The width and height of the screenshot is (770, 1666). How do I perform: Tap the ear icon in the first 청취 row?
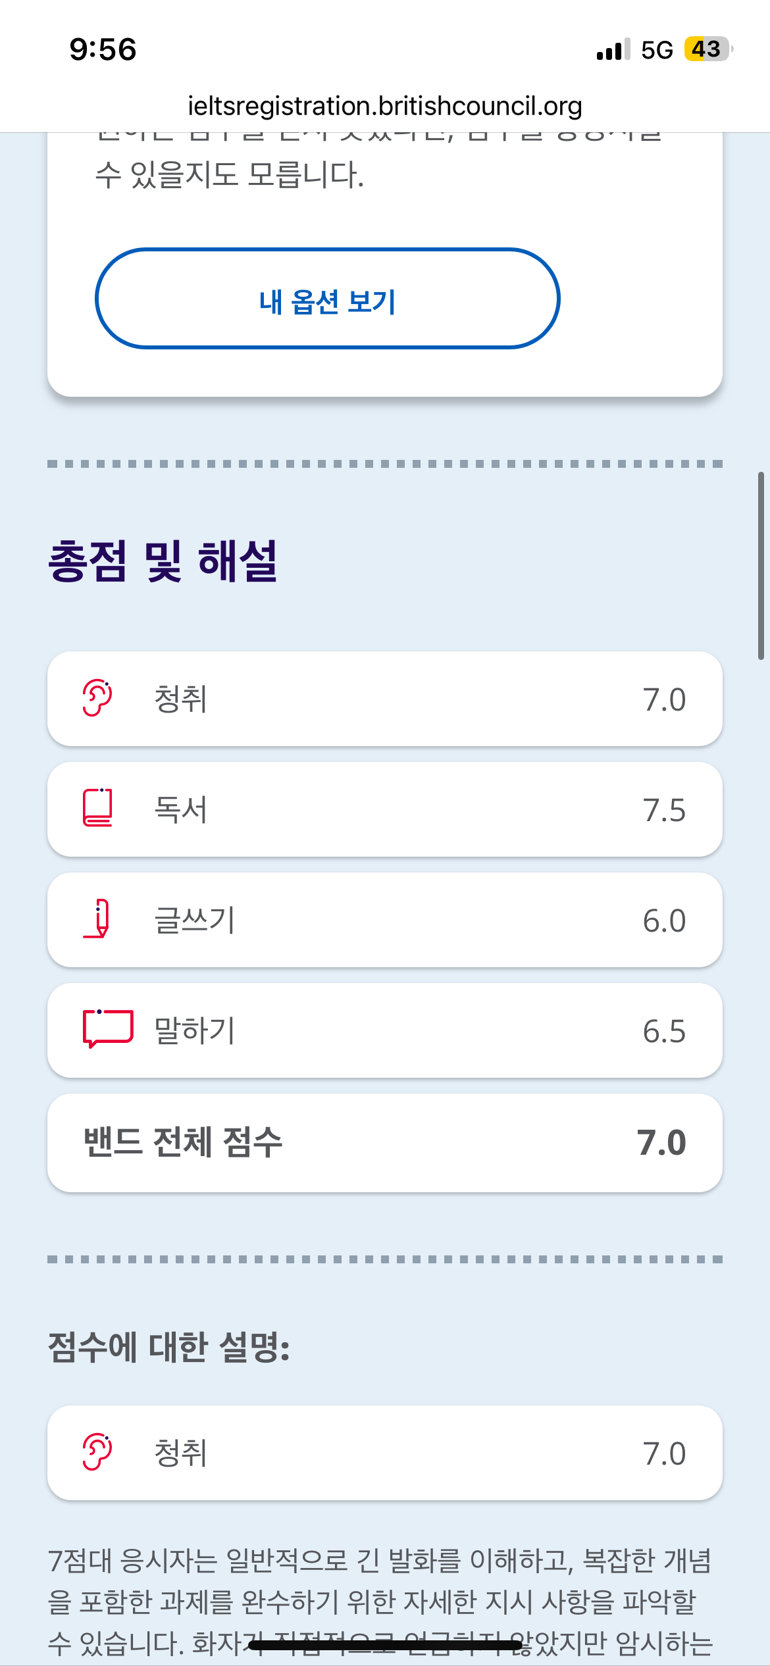[97, 698]
